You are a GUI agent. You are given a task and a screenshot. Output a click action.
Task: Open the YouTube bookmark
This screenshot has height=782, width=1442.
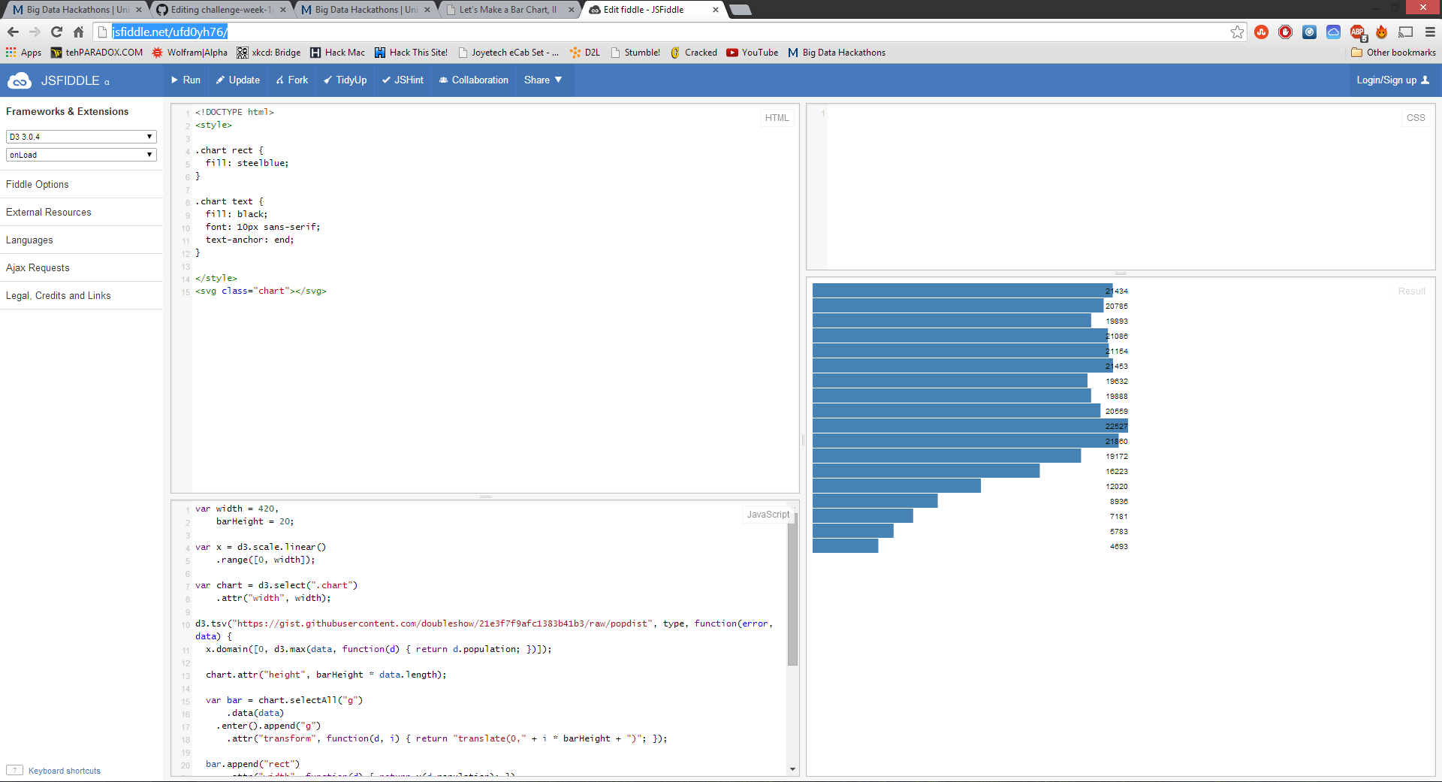pos(753,53)
